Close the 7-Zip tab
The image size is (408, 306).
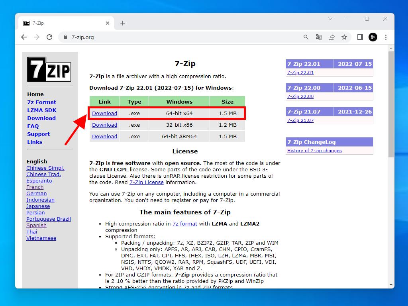coord(108,23)
